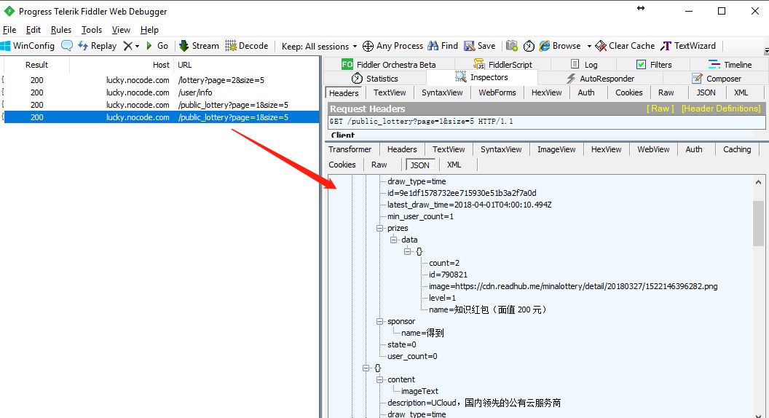769x418 pixels.
Task: Collapse the {} node under data
Action: 407,251
